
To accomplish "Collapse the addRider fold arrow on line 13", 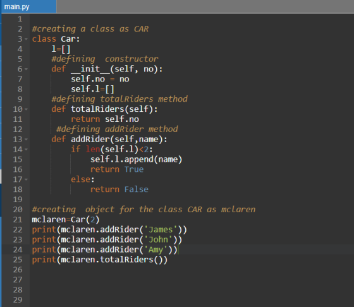I will click(x=26, y=139).
